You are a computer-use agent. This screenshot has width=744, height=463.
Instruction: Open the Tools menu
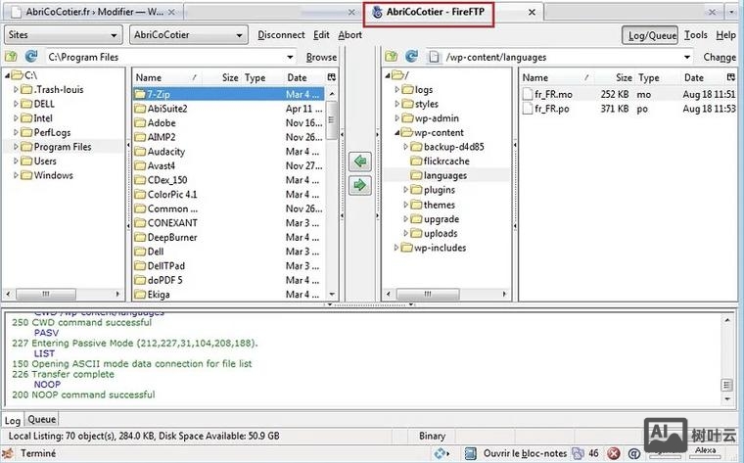696,35
